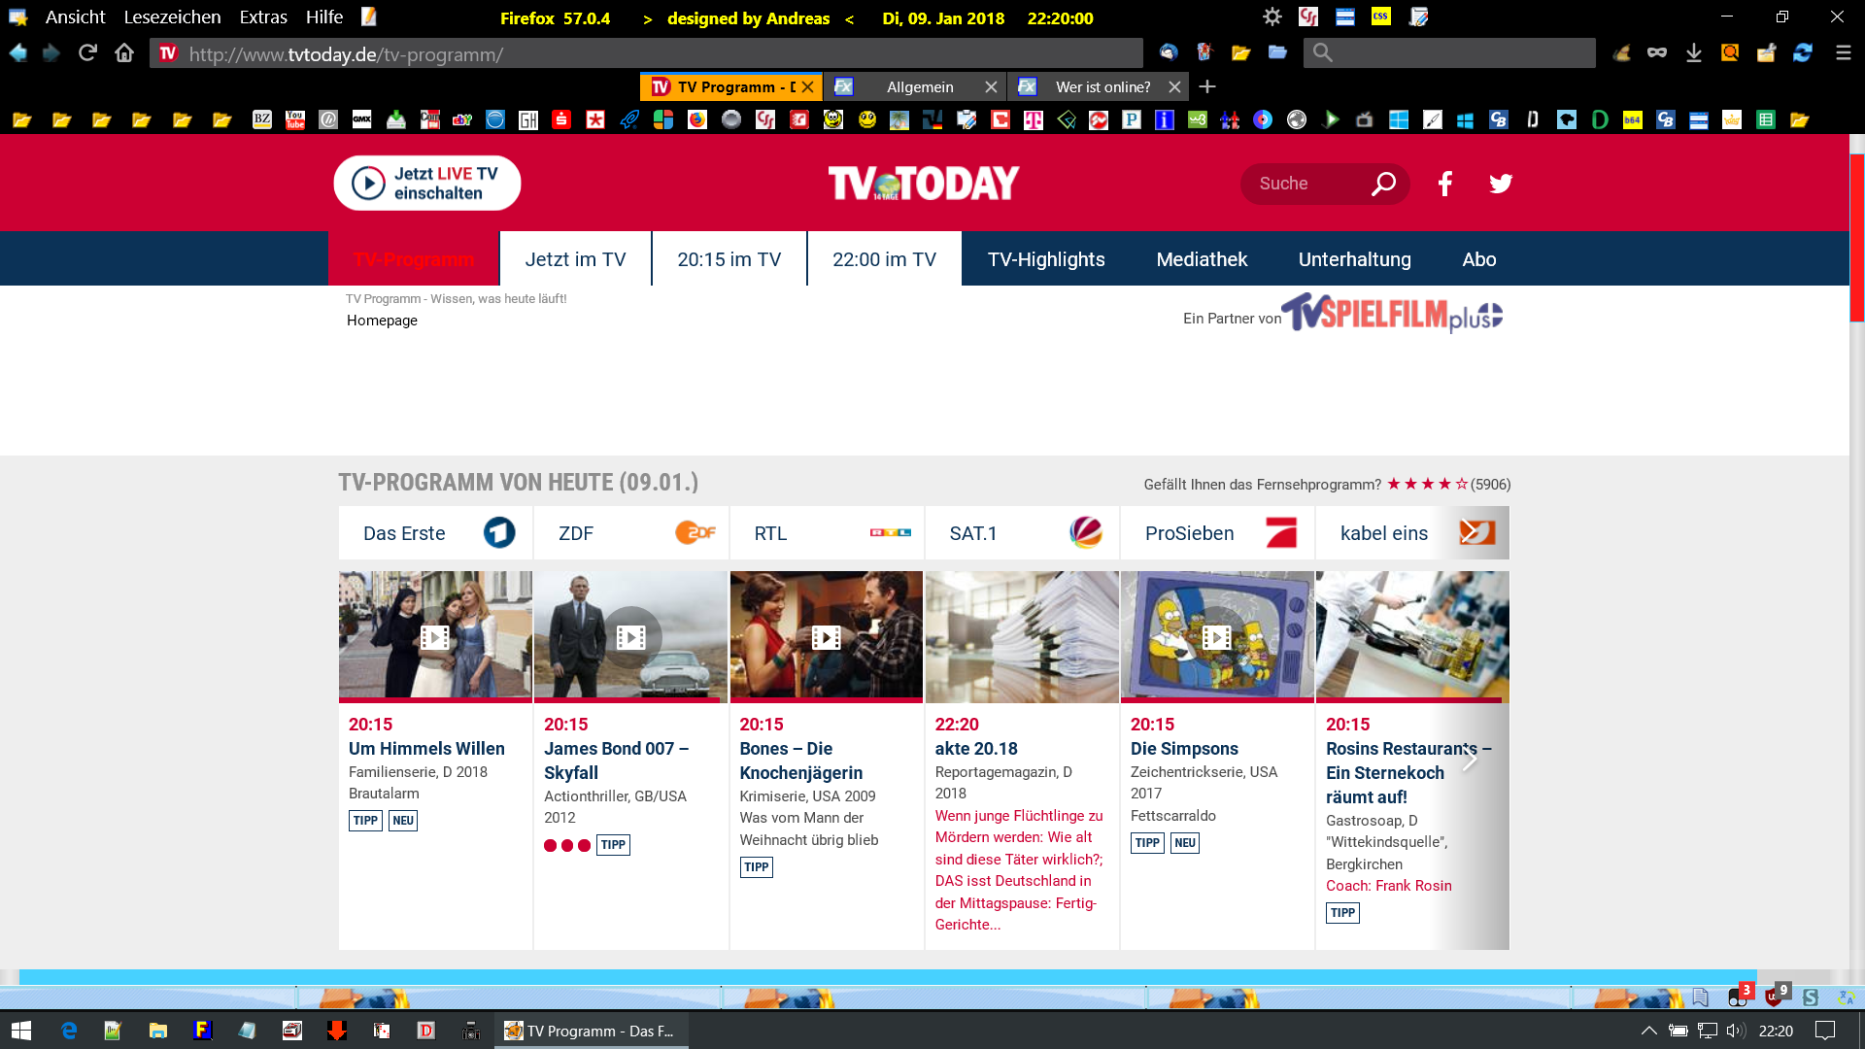Viewport: 1865px width, 1049px height.
Task: Open YouTube bookmark in bookmarks bar
Action: (295, 119)
